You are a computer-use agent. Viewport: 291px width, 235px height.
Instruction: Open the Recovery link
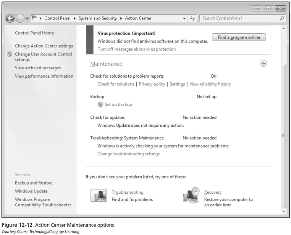click(213, 192)
